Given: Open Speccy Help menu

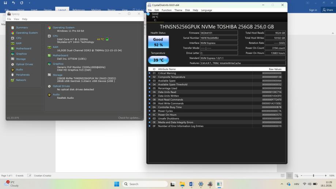Looking at the screenshot, I should click(24, 19).
